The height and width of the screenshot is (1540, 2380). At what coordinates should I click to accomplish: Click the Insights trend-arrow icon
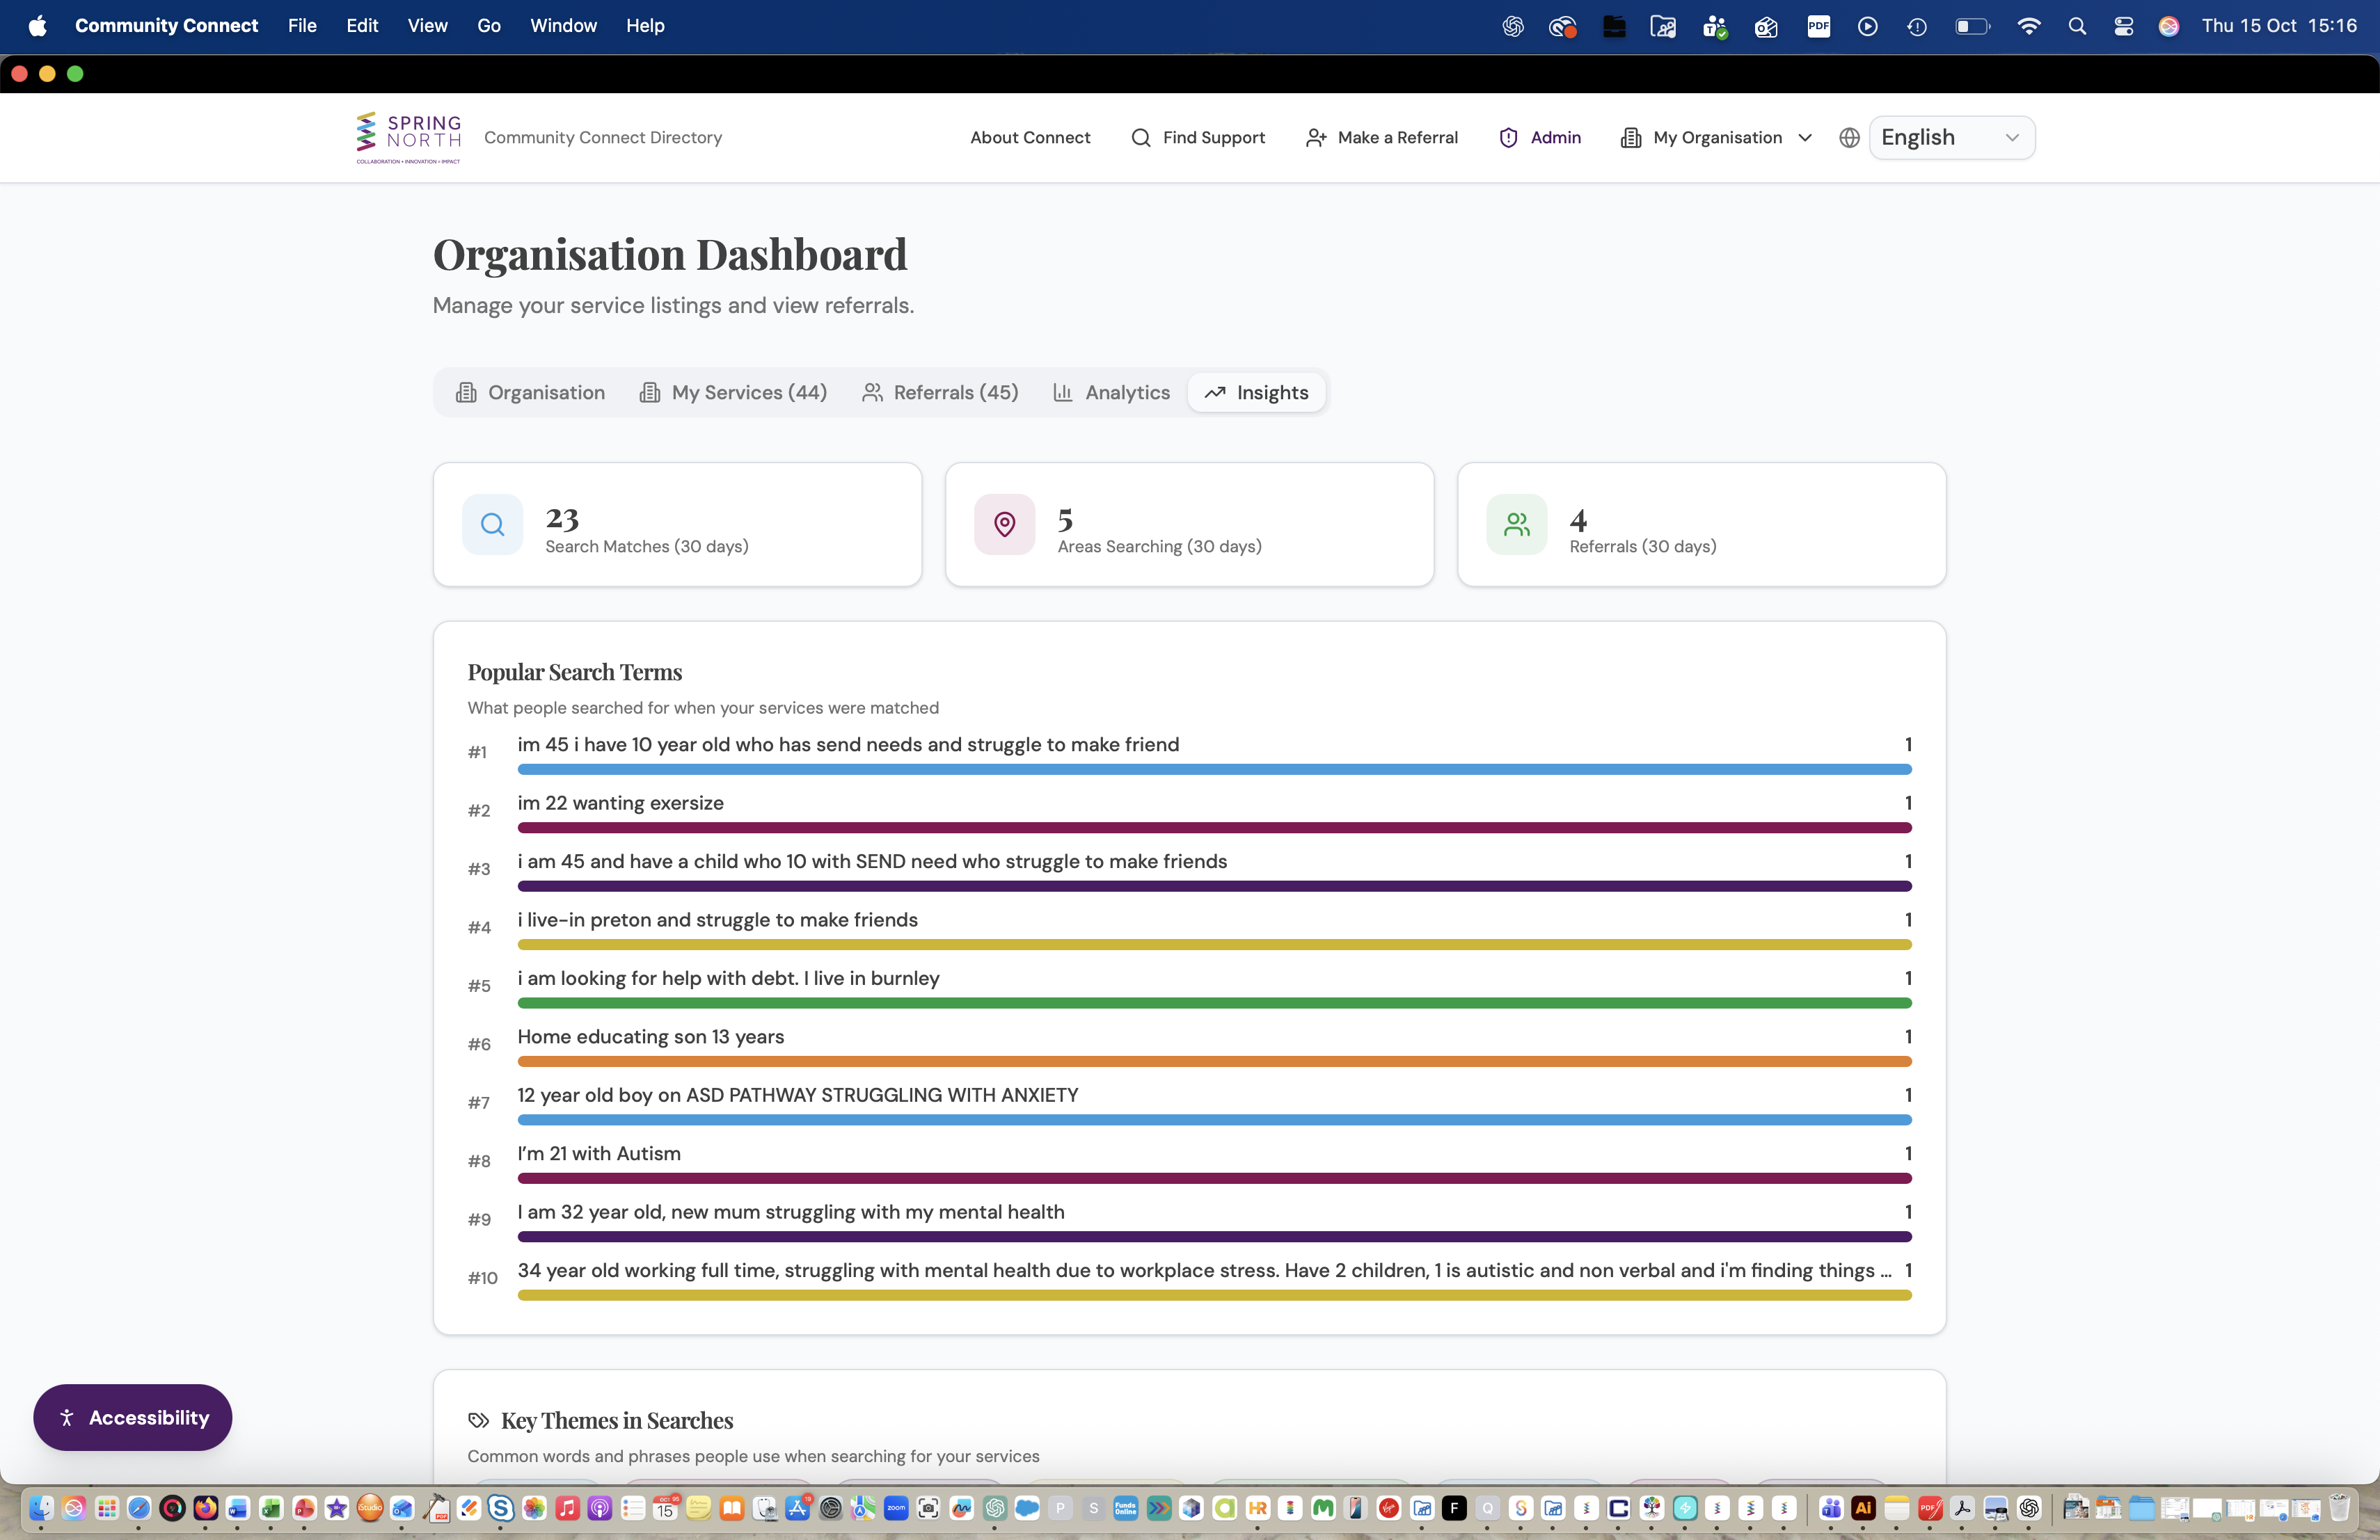pyautogui.click(x=1215, y=393)
